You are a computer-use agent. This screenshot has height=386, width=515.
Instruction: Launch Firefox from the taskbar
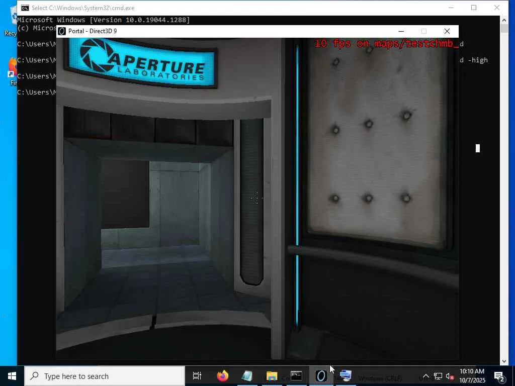223,376
